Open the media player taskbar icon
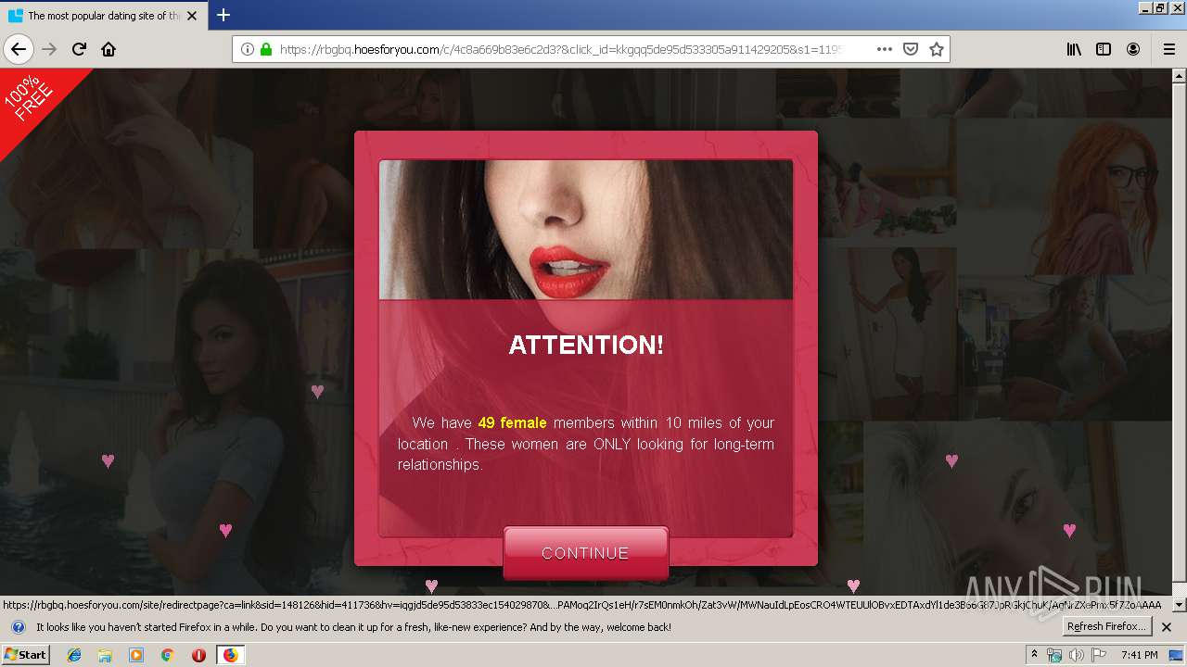 pos(136,655)
